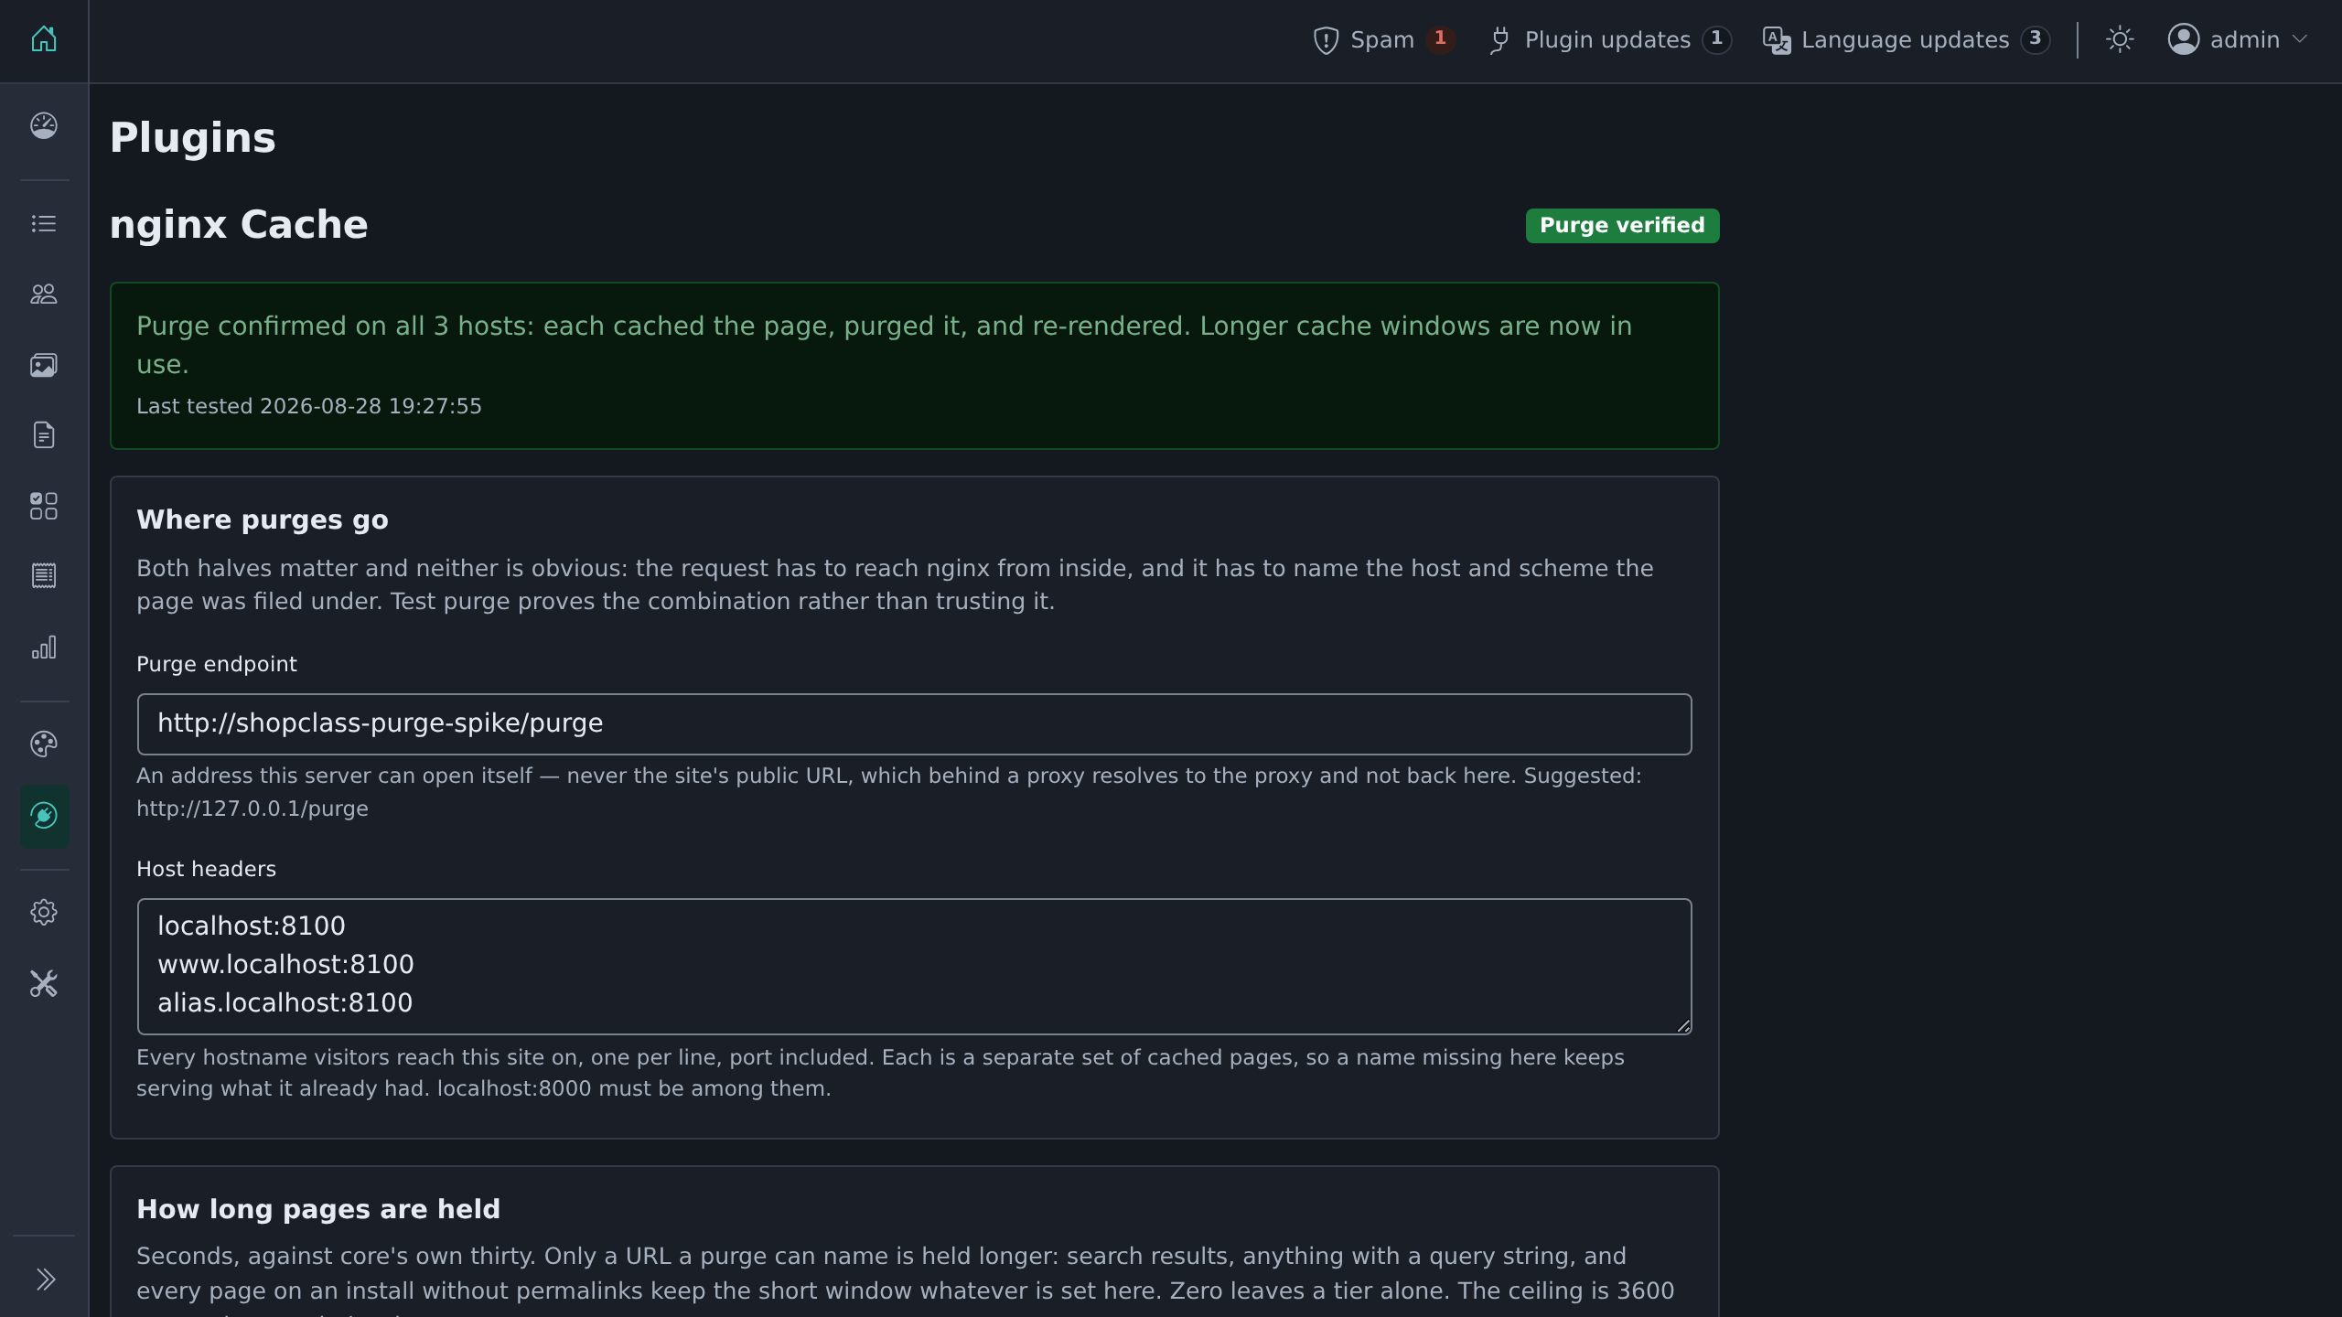This screenshot has height=1317, width=2342.
Task: Click the Host headers textarea resize handle
Action: (1682, 1026)
